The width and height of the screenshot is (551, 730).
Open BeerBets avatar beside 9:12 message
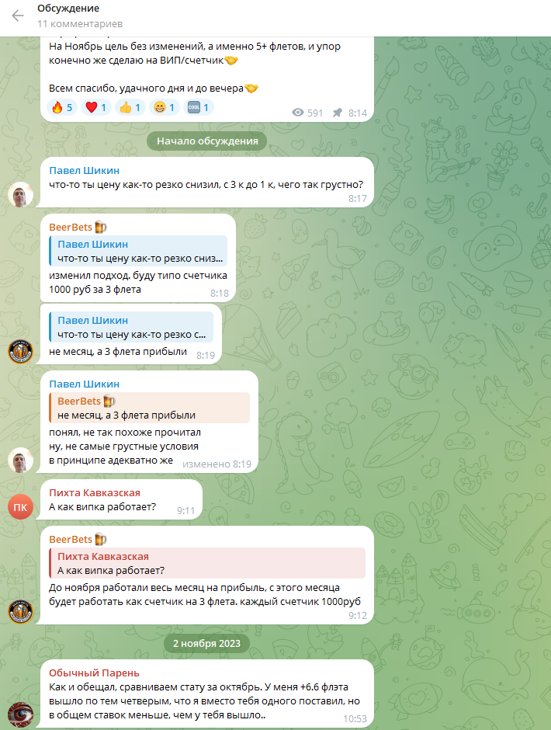(20, 612)
